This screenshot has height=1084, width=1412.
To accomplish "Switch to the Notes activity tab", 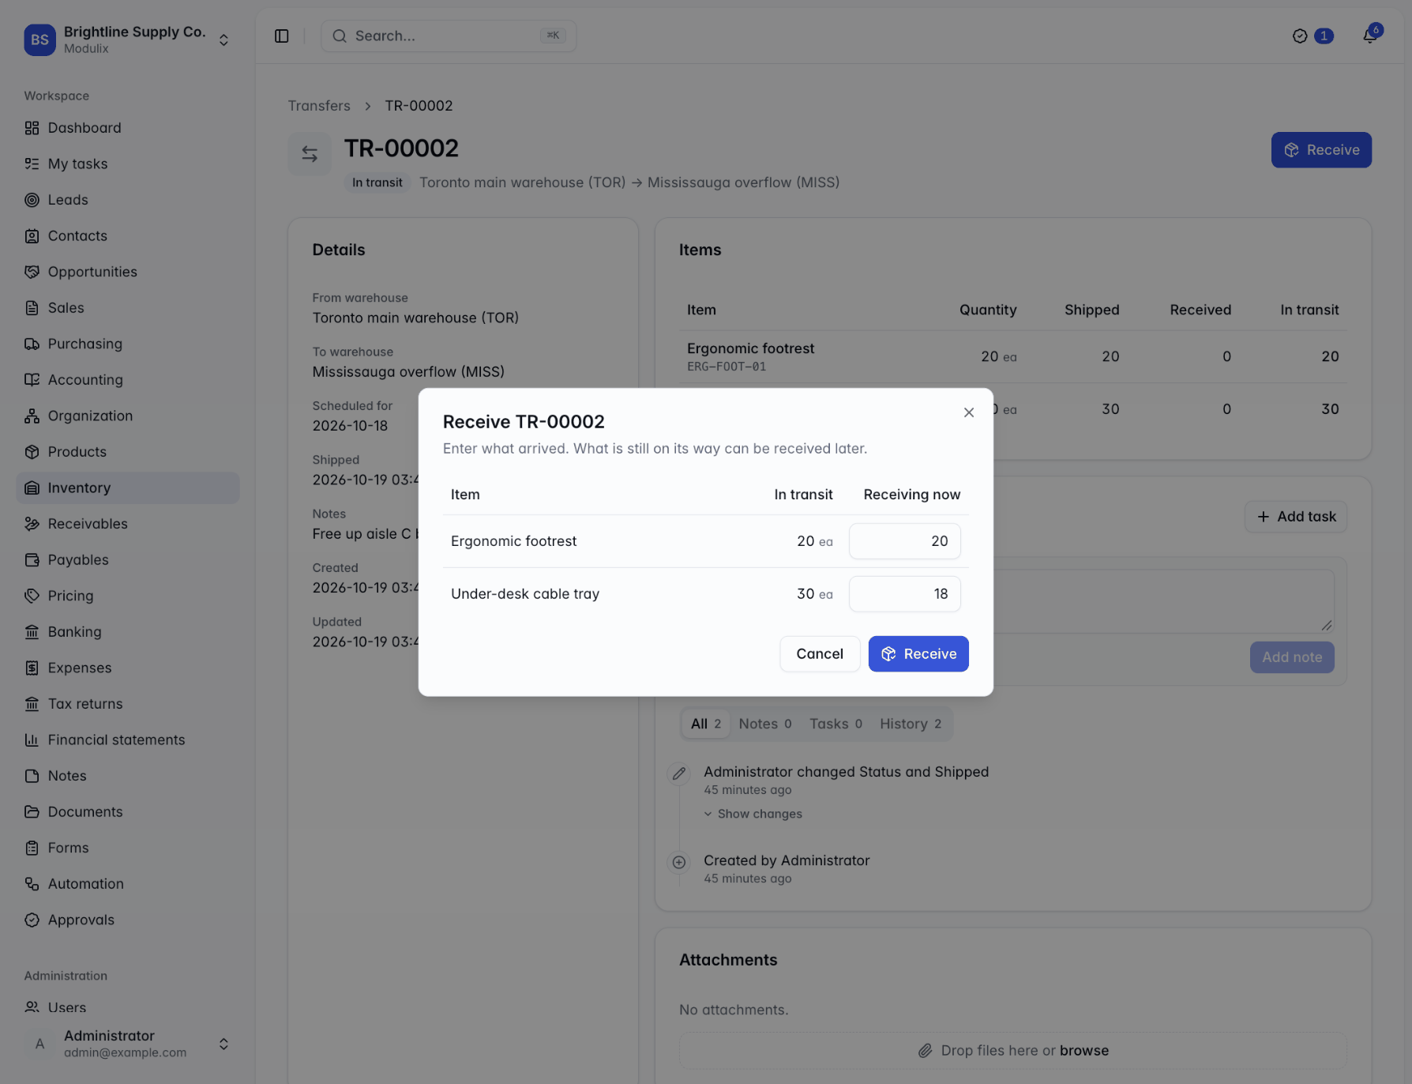I will [764, 724].
